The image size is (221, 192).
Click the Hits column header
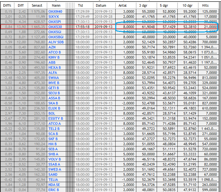[209, 5]
